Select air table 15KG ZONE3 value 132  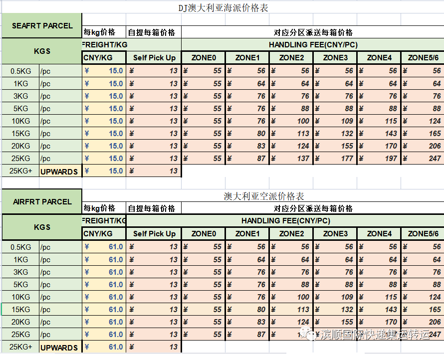pos(335,309)
